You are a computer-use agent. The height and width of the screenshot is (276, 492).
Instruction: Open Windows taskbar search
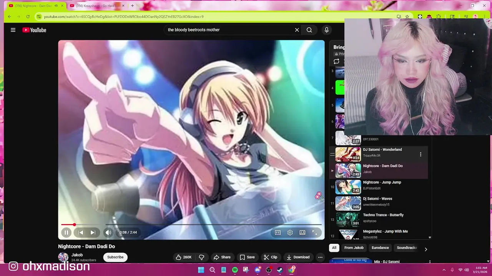(x=212, y=270)
